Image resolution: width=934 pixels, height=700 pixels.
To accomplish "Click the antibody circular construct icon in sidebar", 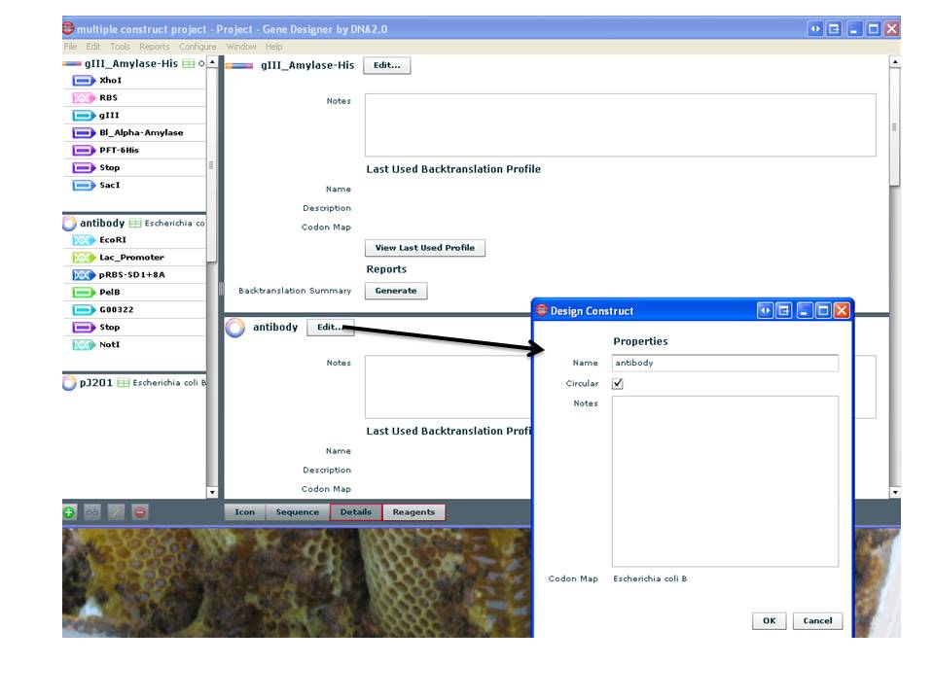I will (x=69, y=224).
